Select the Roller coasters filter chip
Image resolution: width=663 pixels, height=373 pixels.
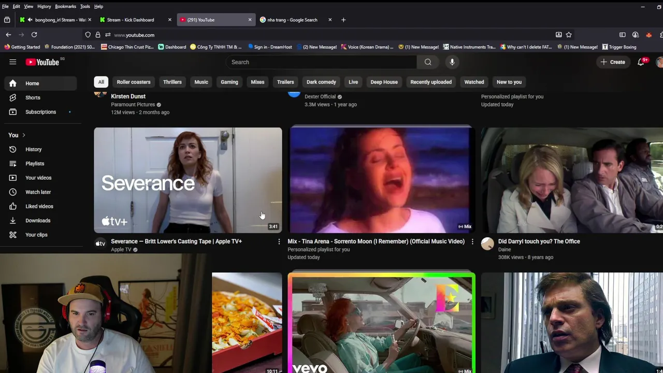pos(134,82)
